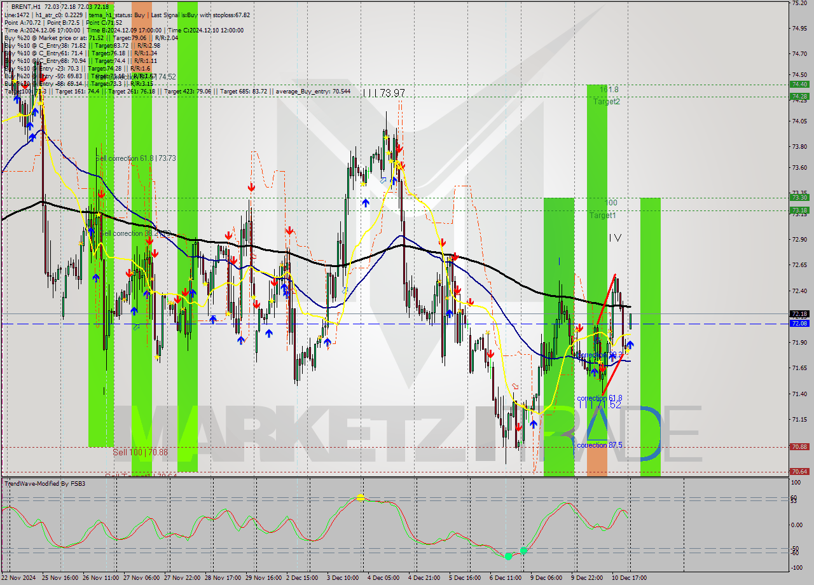Click the -50 oscillator scale value
814x585 pixels.
tap(795, 547)
